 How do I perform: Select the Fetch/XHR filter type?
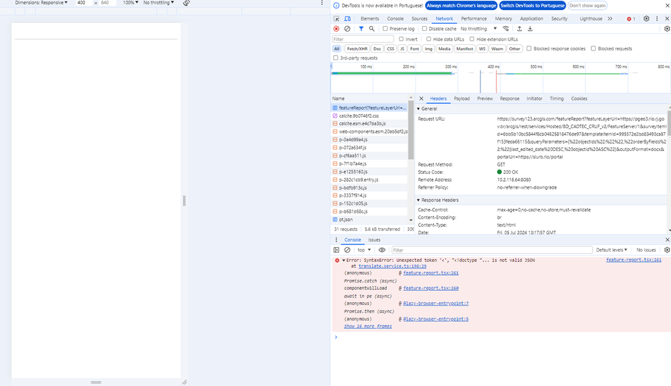[357, 49]
